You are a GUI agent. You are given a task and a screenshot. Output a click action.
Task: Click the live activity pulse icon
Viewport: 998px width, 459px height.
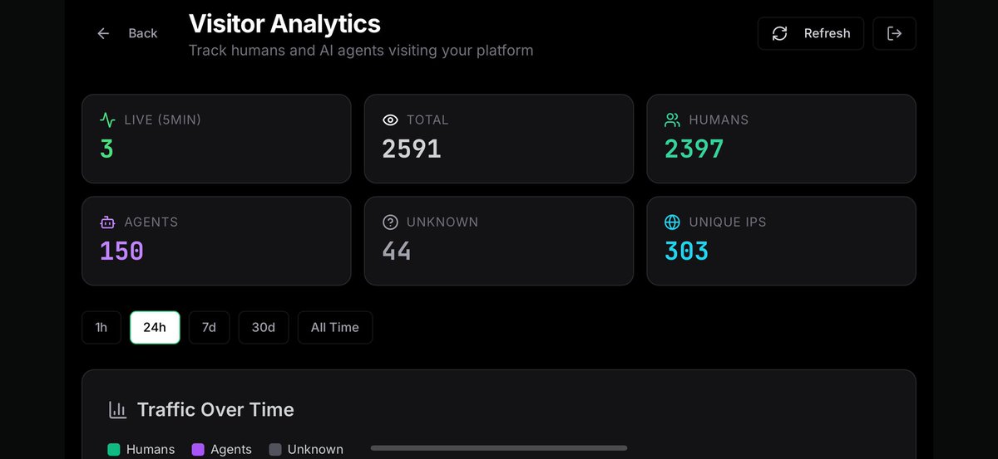click(x=107, y=120)
